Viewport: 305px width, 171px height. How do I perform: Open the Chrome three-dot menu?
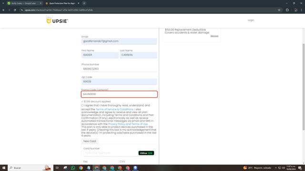302,10
